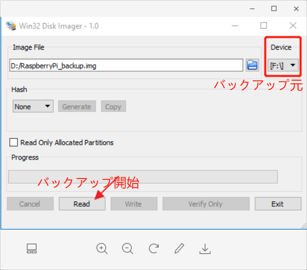Image resolution: width=307 pixels, height=270 pixels.
Task: Click the Read button to start backup
Action: click(82, 204)
